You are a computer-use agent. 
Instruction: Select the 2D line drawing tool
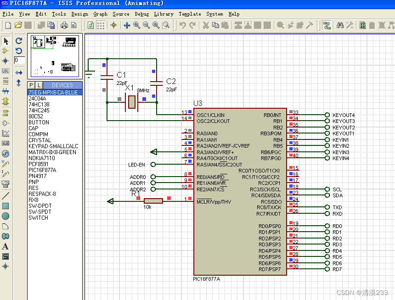coord(6,196)
